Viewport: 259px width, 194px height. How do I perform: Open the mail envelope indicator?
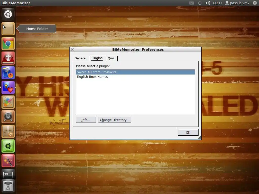[x=192, y=3]
